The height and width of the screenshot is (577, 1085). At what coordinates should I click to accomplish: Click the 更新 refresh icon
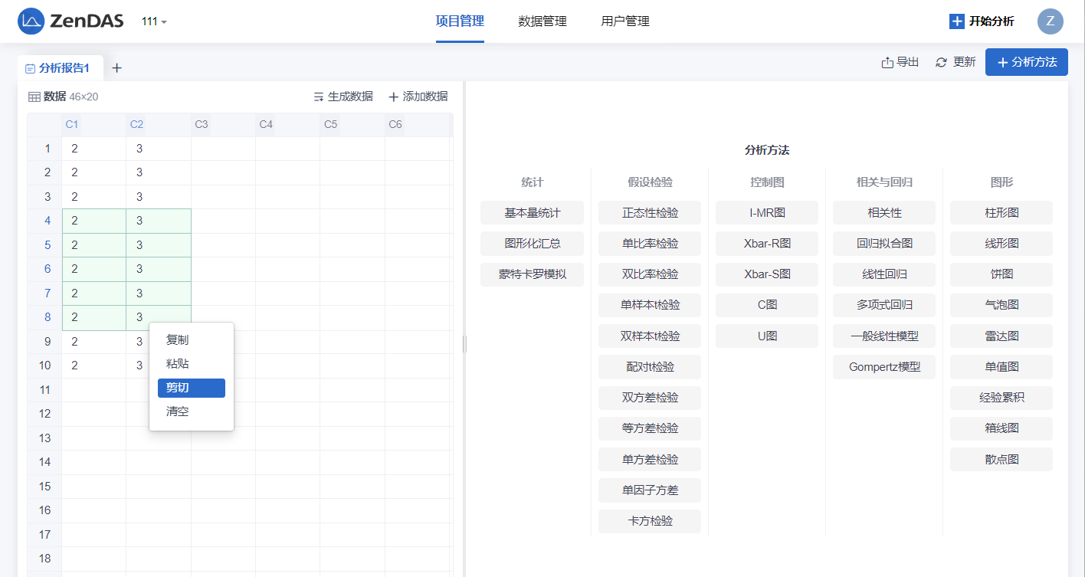coord(942,62)
